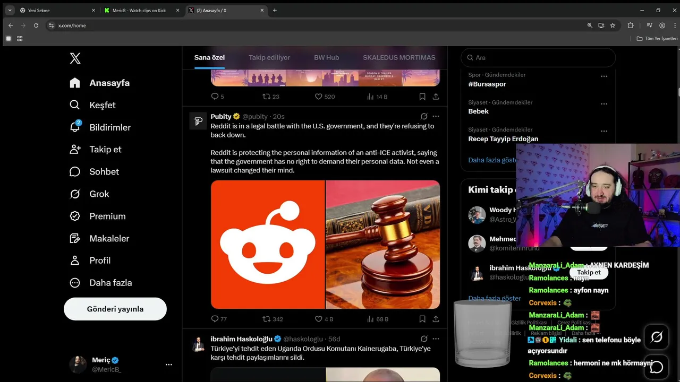
Task: Bookmark the Pubity Reddit post
Action: pyautogui.click(x=422, y=319)
